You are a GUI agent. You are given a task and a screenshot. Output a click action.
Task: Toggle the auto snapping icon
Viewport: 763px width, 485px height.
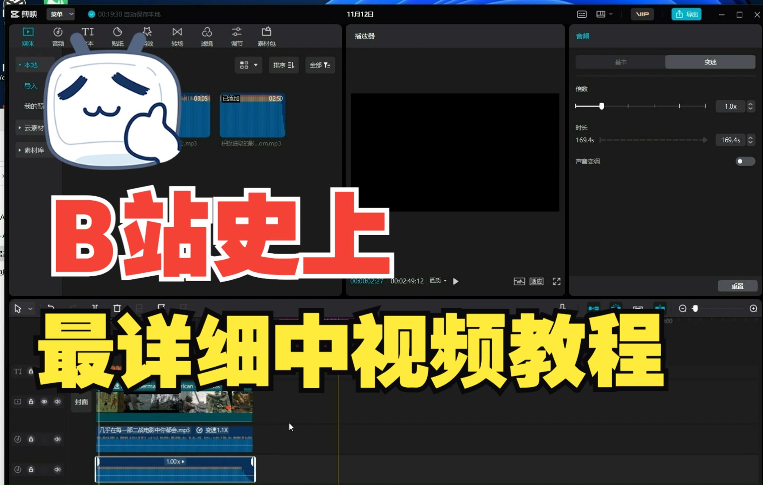click(x=616, y=308)
